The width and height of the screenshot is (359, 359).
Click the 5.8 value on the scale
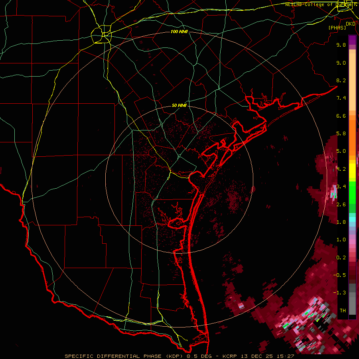point(341,134)
